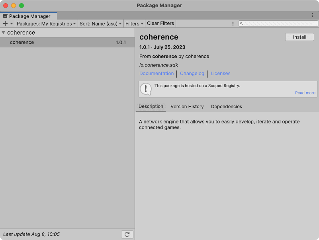The width and height of the screenshot is (319, 240).
Task: Open the Documentation link
Action: [157, 73]
